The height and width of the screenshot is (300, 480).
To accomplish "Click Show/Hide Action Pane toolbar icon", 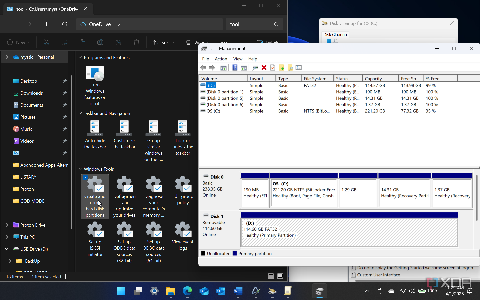I will click(244, 68).
